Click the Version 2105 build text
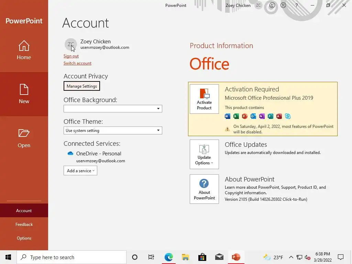 coord(266,199)
